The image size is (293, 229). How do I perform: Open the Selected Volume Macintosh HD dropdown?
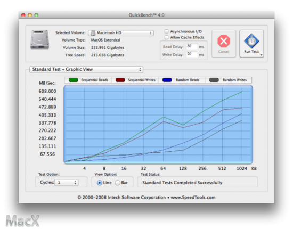121,33
